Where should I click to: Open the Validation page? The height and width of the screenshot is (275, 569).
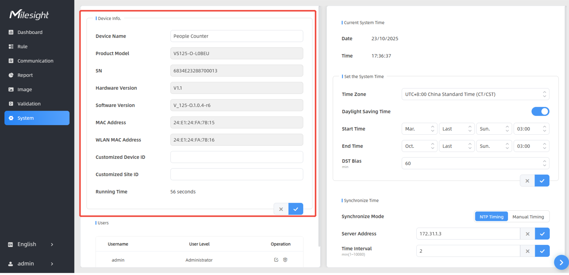(x=29, y=104)
